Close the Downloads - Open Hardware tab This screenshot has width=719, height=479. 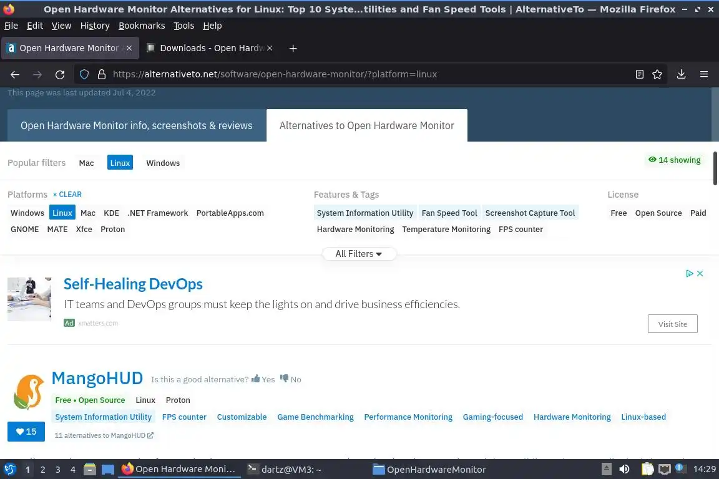tap(270, 48)
